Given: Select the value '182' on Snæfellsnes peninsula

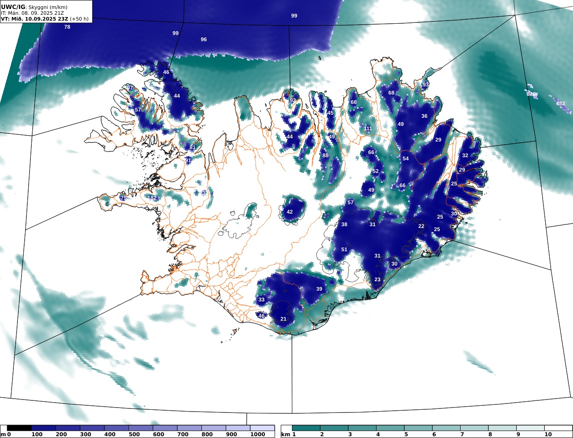Looking at the screenshot, I should click(153, 198).
